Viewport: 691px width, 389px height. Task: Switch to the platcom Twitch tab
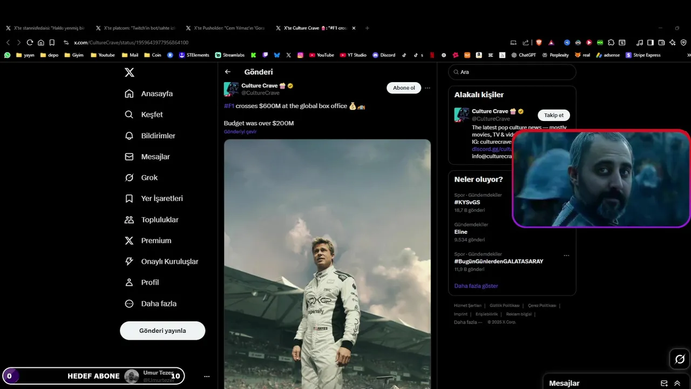pos(136,28)
